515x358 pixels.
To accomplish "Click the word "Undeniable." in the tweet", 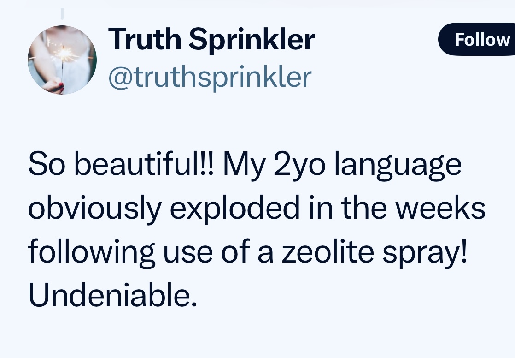I will pos(112,296).
